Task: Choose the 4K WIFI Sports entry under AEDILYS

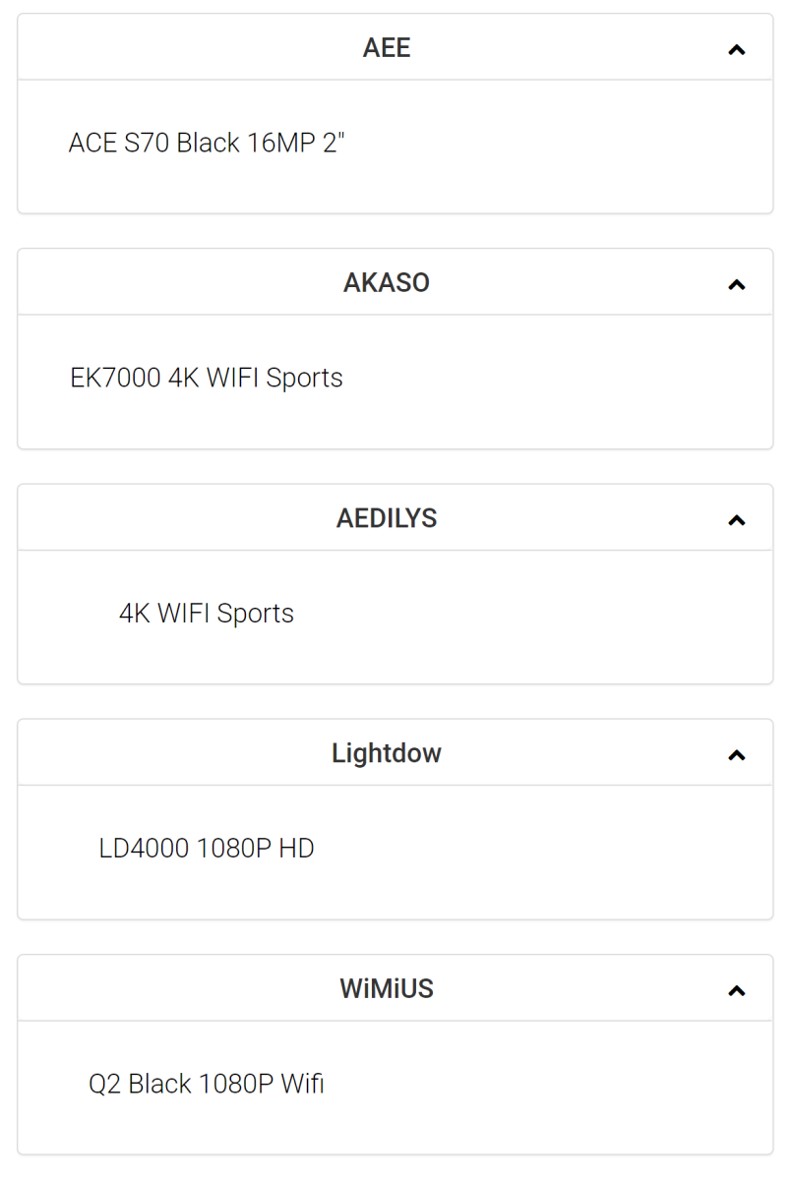Action: coord(207,614)
